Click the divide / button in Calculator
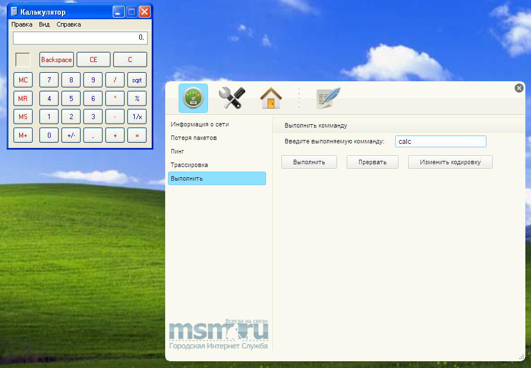Viewport: 531px width, 368px height. tap(115, 80)
